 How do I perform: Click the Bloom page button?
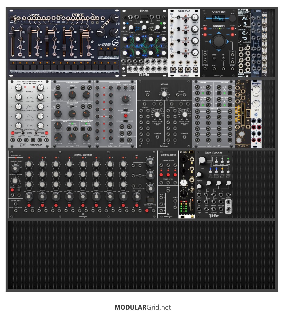[164, 28]
